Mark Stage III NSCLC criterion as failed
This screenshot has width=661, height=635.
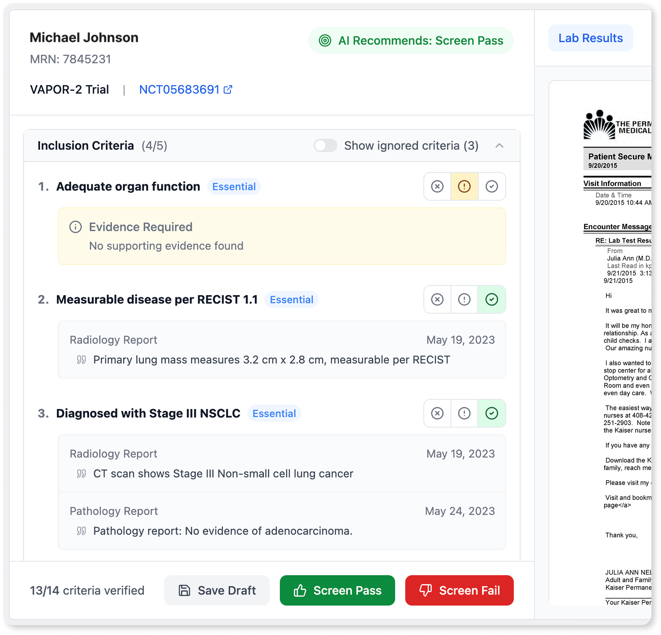pyautogui.click(x=437, y=413)
